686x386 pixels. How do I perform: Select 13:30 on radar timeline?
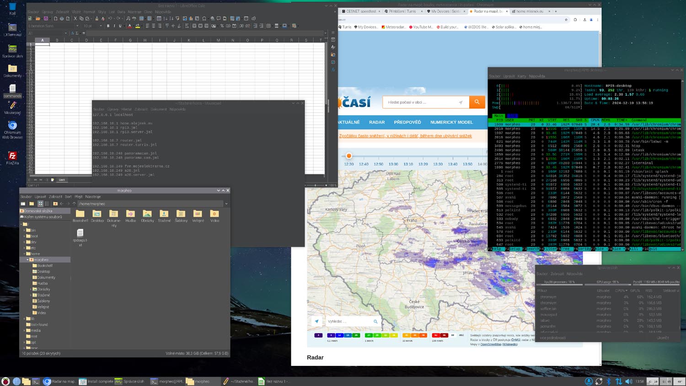[x=438, y=164]
